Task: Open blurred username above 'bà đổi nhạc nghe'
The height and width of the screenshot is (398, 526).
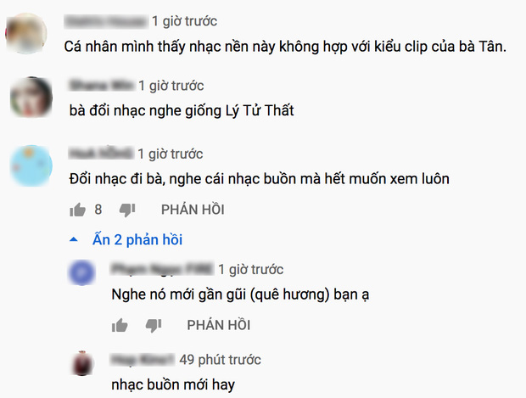Action: pyautogui.click(x=102, y=85)
